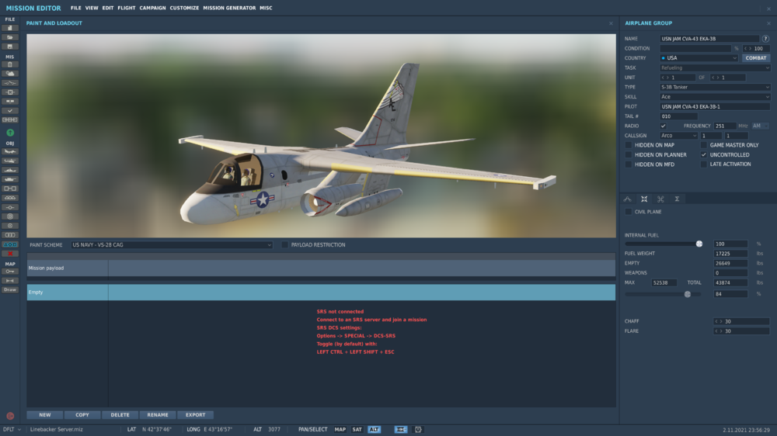The height and width of the screenshot is (436, 777).
Task: Select the Empty payload row
Action: (321, 292)
